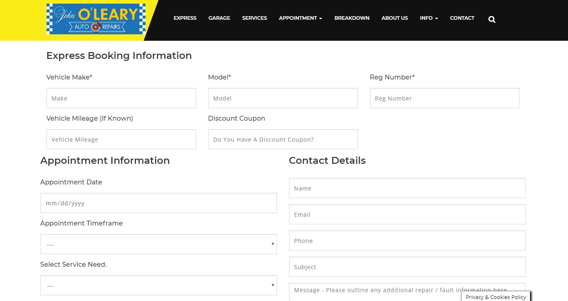Go to the Express menu item

pyautogui.click(x=185, y=18)
